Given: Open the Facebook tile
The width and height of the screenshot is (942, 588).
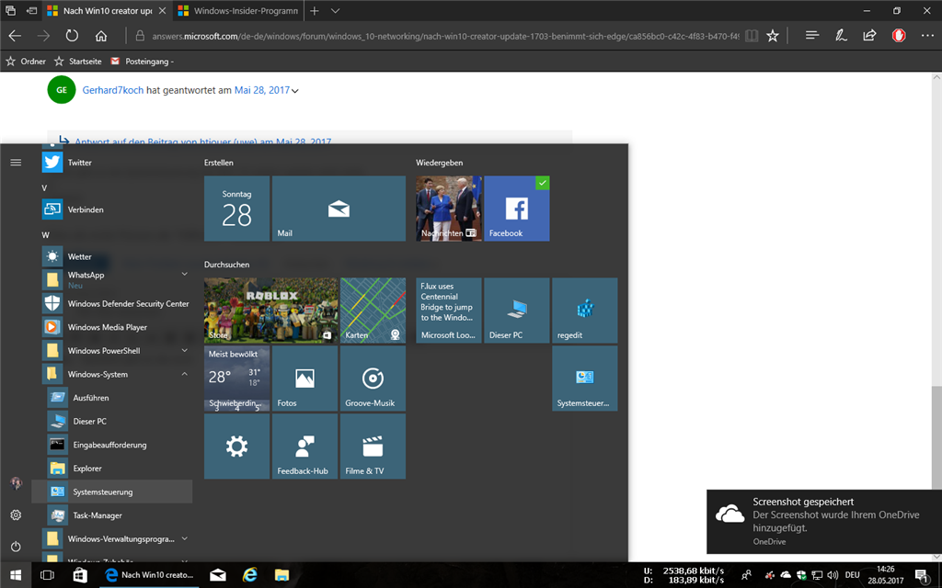Looking at the screenshot, I should click(x=517, y=209).
